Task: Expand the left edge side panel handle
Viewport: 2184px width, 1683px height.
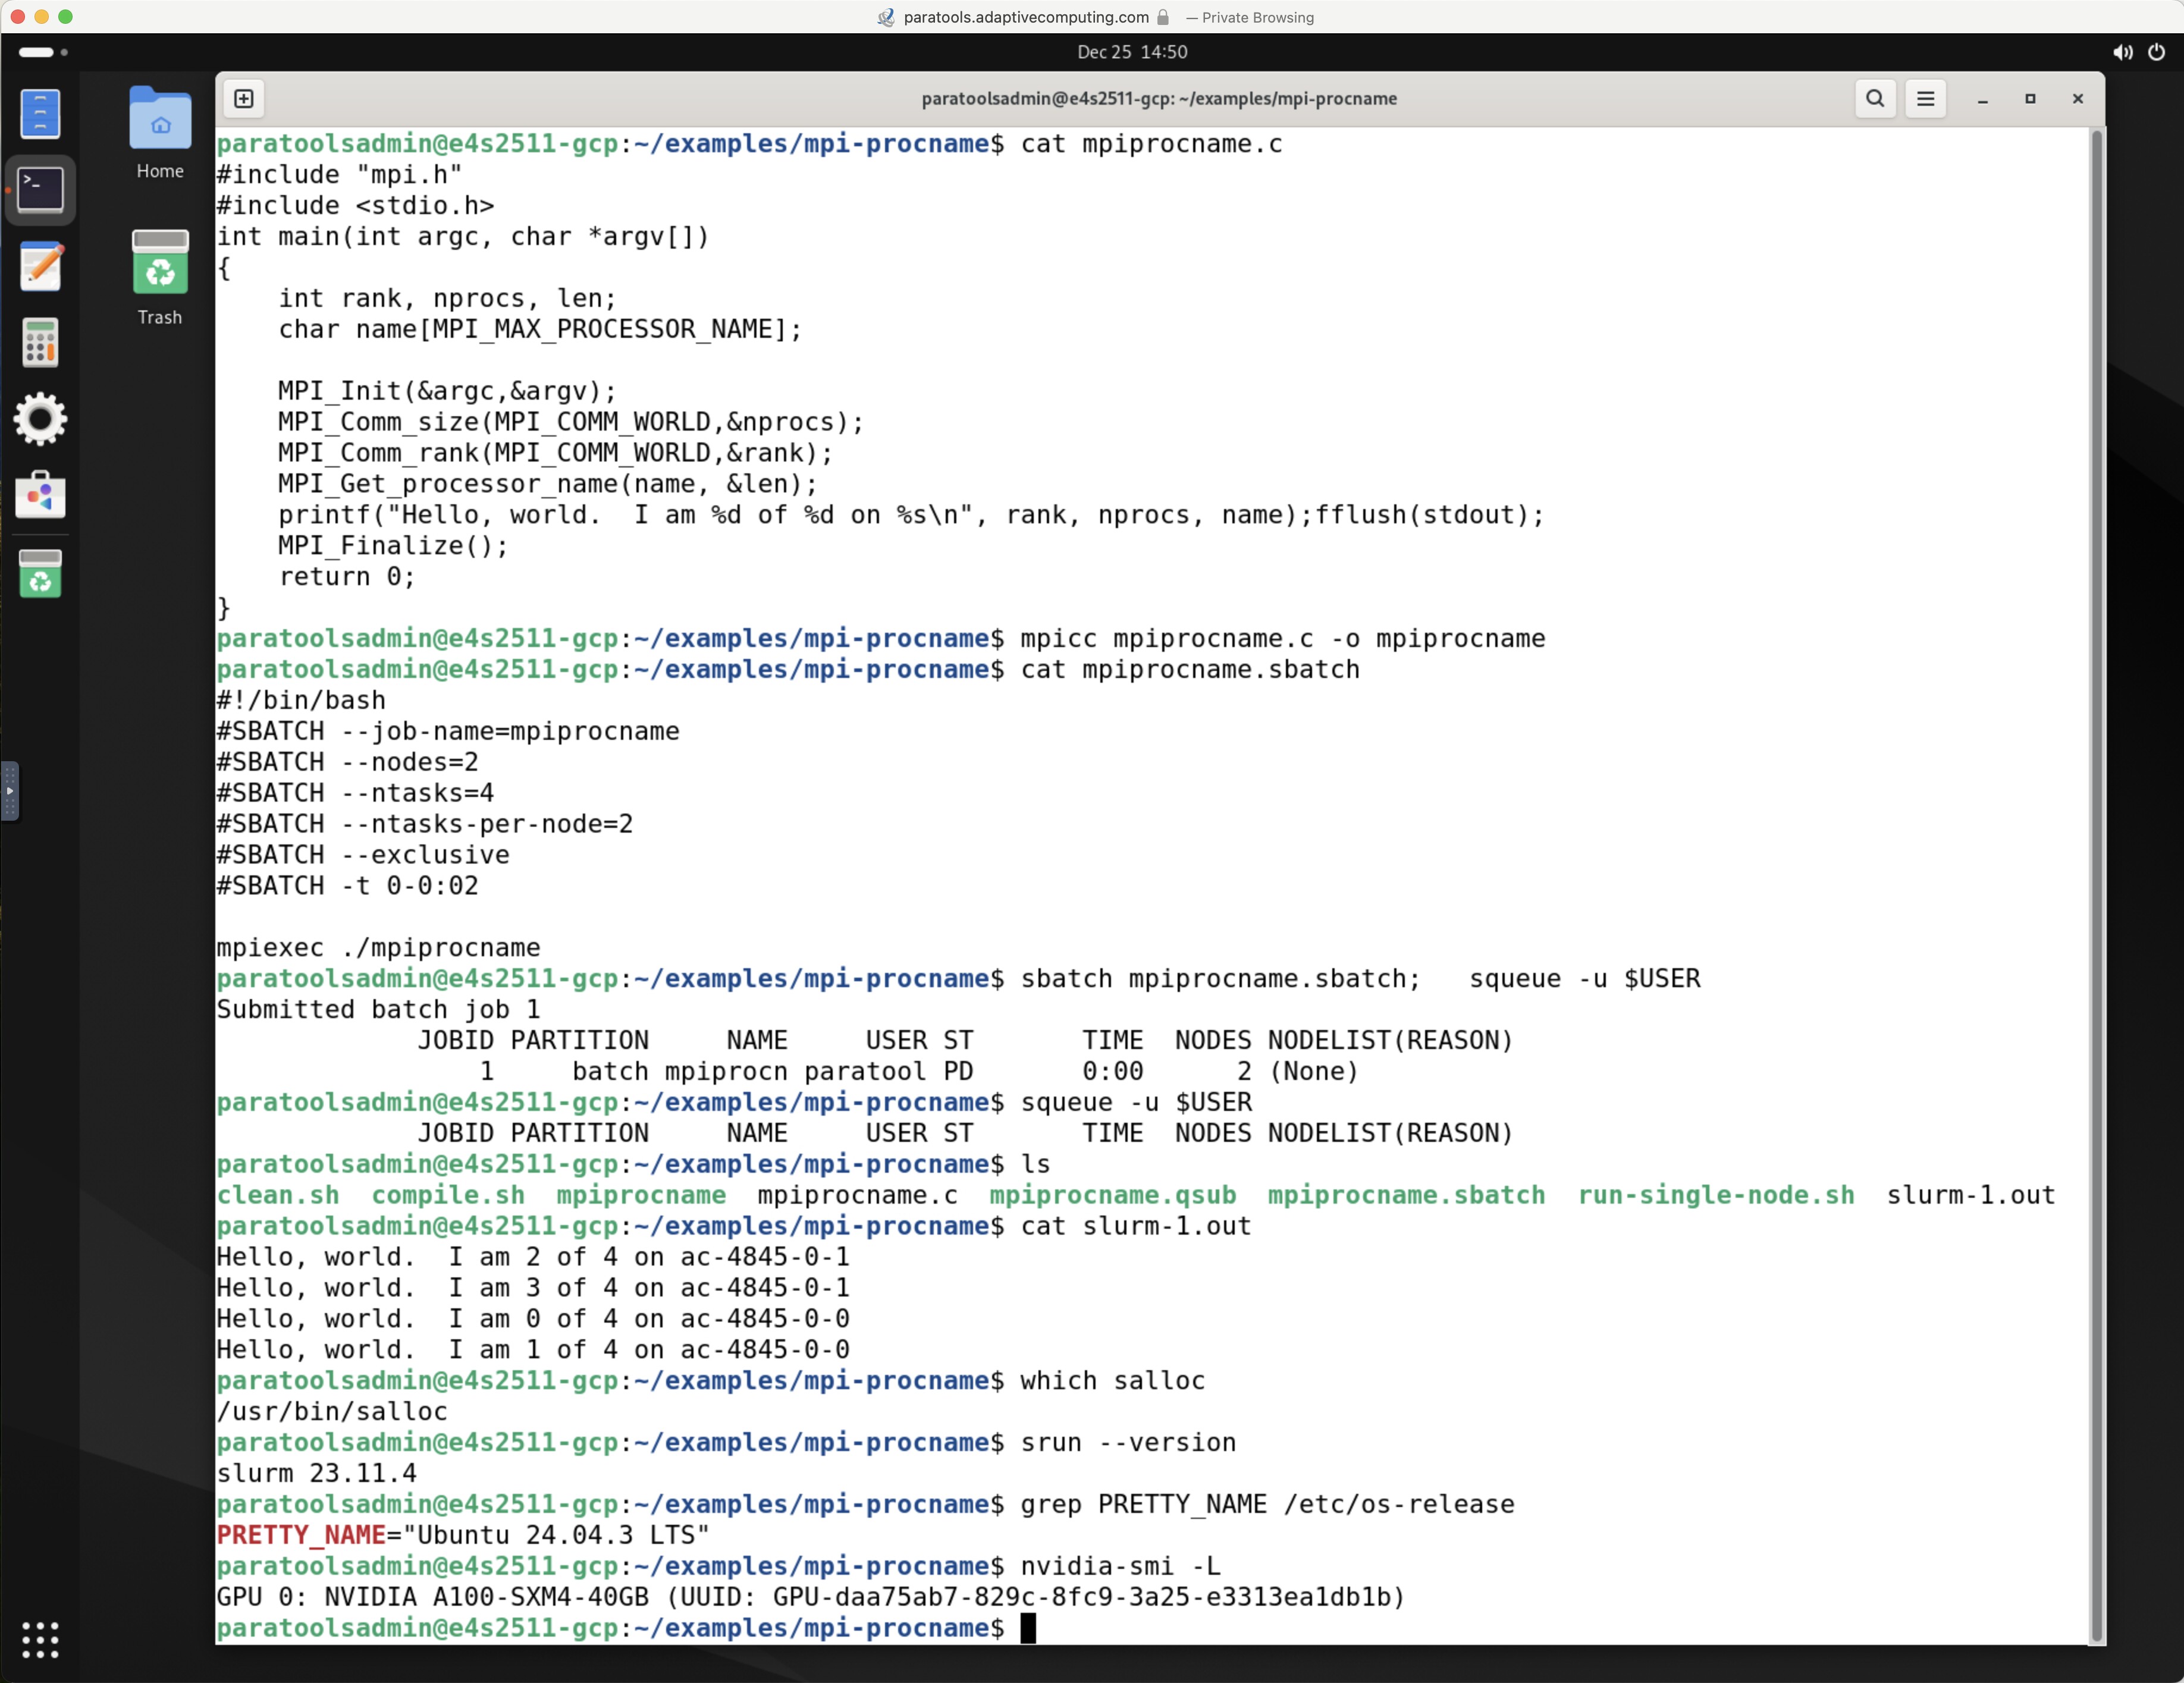Action: point(9,790)
